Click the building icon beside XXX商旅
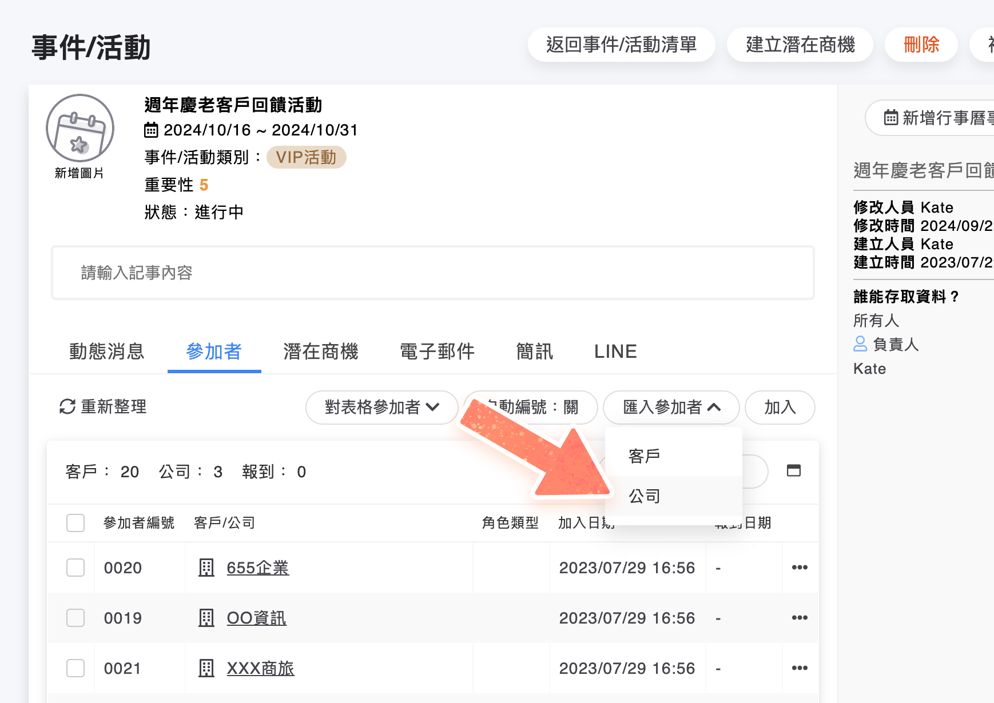 click(206, 668)
